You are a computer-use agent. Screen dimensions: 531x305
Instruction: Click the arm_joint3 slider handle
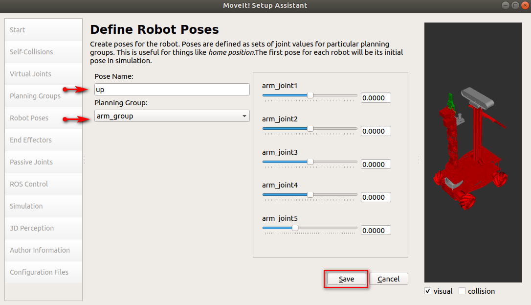click(310, 162)
